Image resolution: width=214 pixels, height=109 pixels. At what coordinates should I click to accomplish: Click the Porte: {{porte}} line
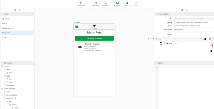pyautogui.click(x=90, y=46)
